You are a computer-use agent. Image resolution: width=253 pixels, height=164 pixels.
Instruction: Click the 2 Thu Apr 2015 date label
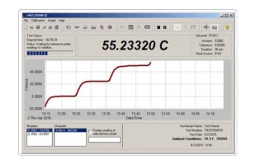point(39,118)
